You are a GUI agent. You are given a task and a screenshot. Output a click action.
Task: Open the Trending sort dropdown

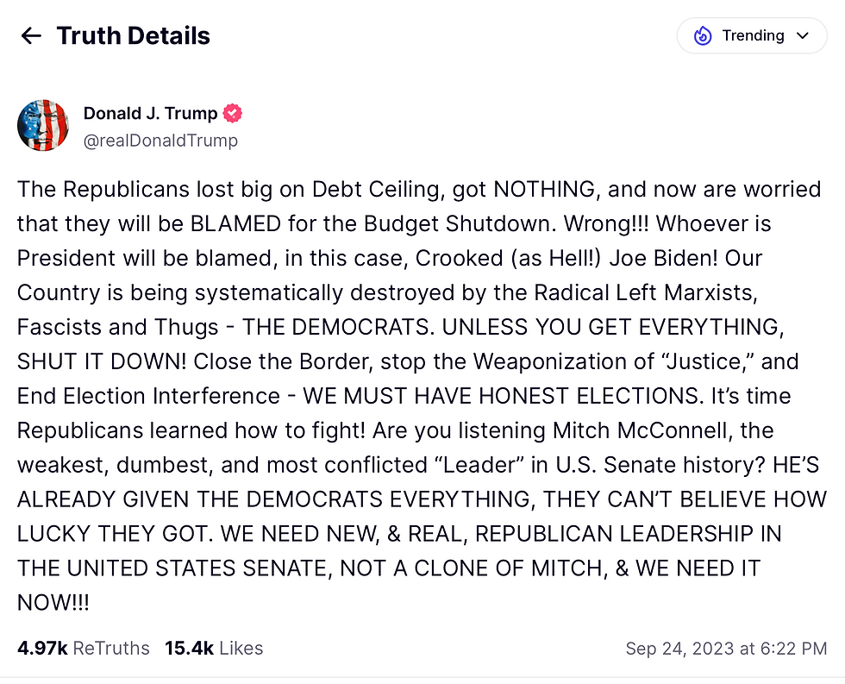(752, 35)
